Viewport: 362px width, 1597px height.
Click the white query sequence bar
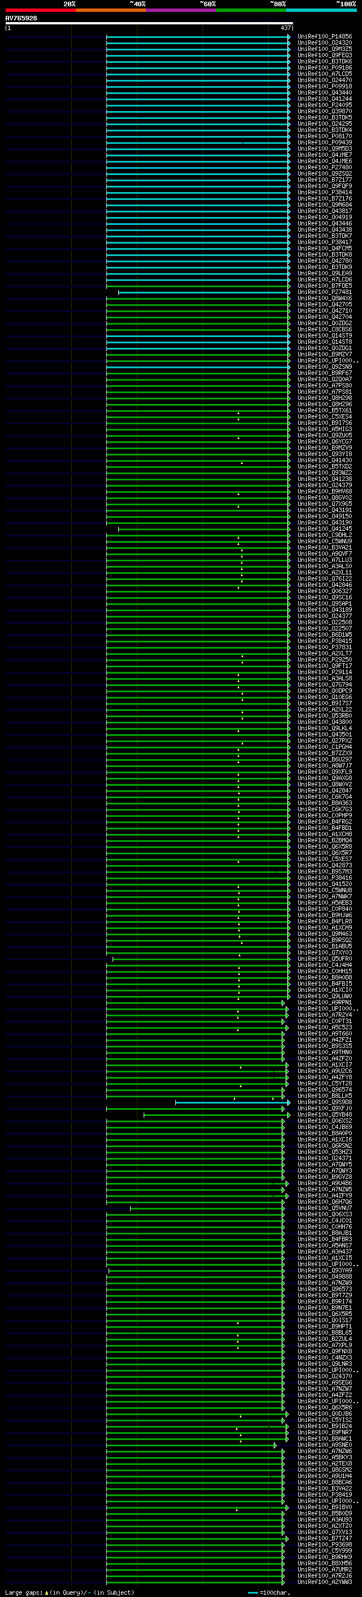point(149,23)
